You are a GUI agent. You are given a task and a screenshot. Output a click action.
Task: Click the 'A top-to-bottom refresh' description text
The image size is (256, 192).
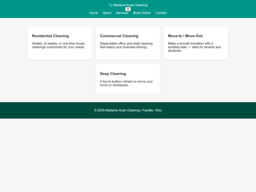click(x=126, y=83)
